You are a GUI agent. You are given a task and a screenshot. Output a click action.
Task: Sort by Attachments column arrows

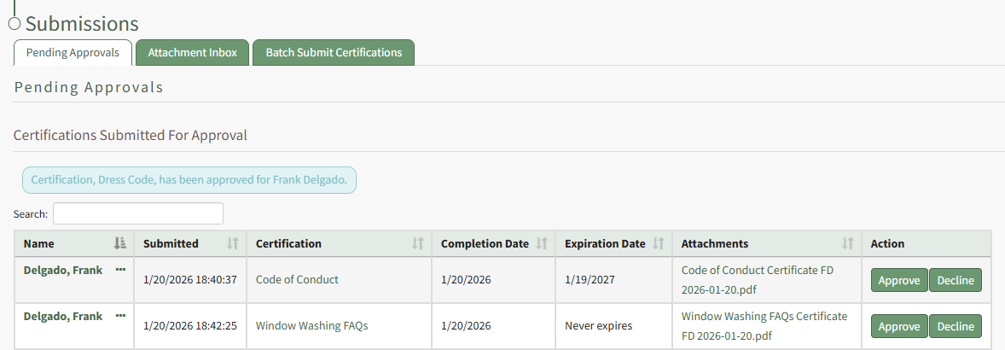pyautogui.click(x=848, y=243)
